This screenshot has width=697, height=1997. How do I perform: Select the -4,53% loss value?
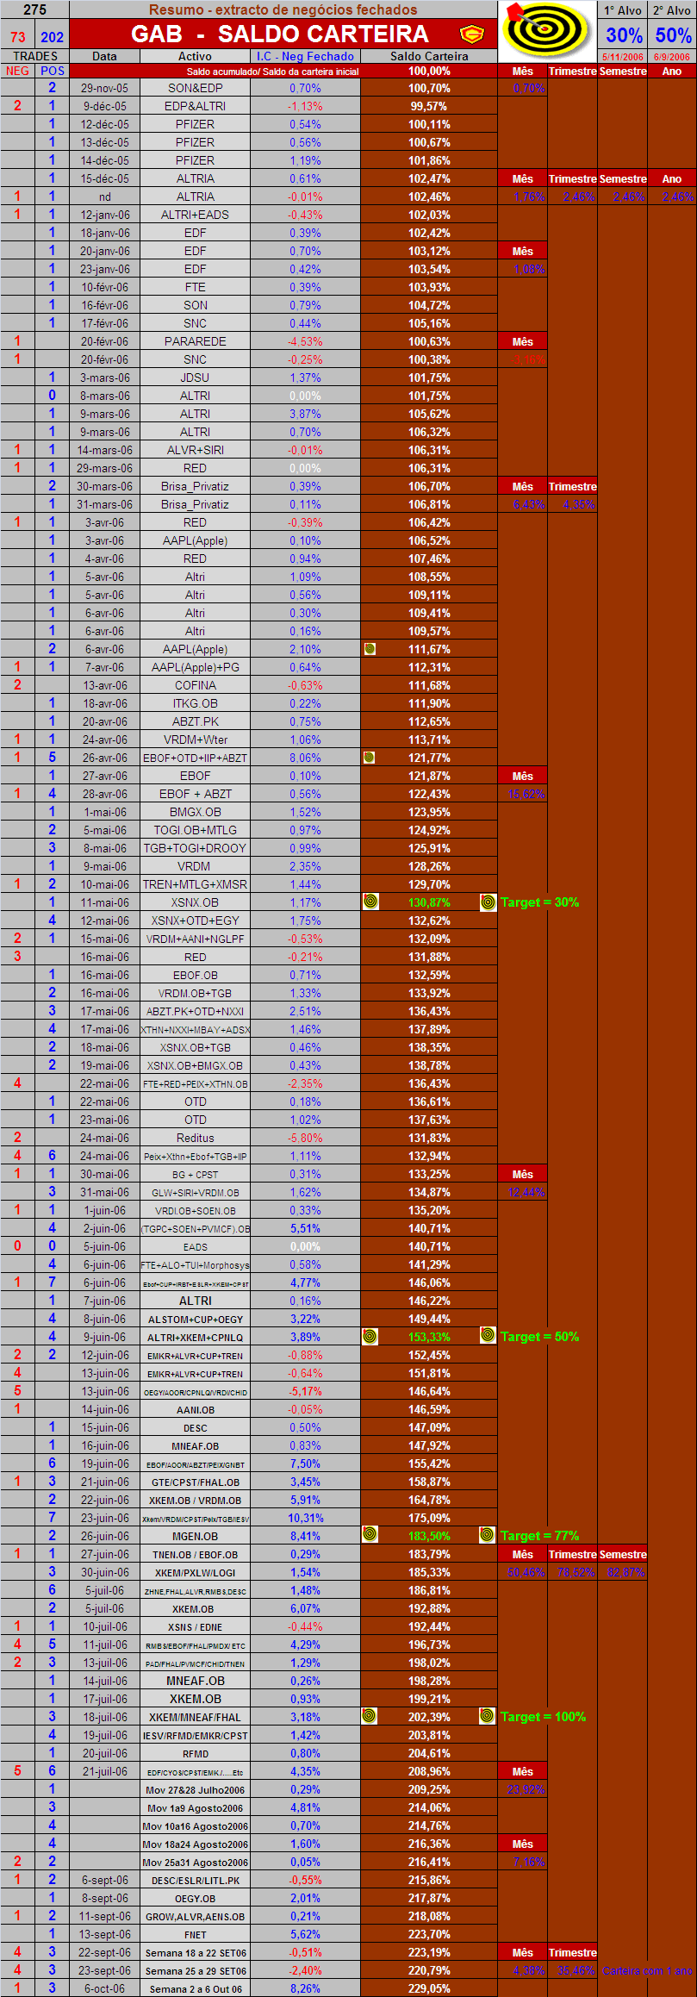click(x=305, y=341)
